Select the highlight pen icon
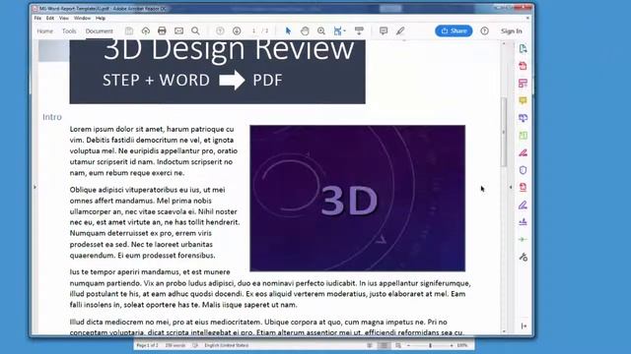The image size is (631, 354). [400, 30]
